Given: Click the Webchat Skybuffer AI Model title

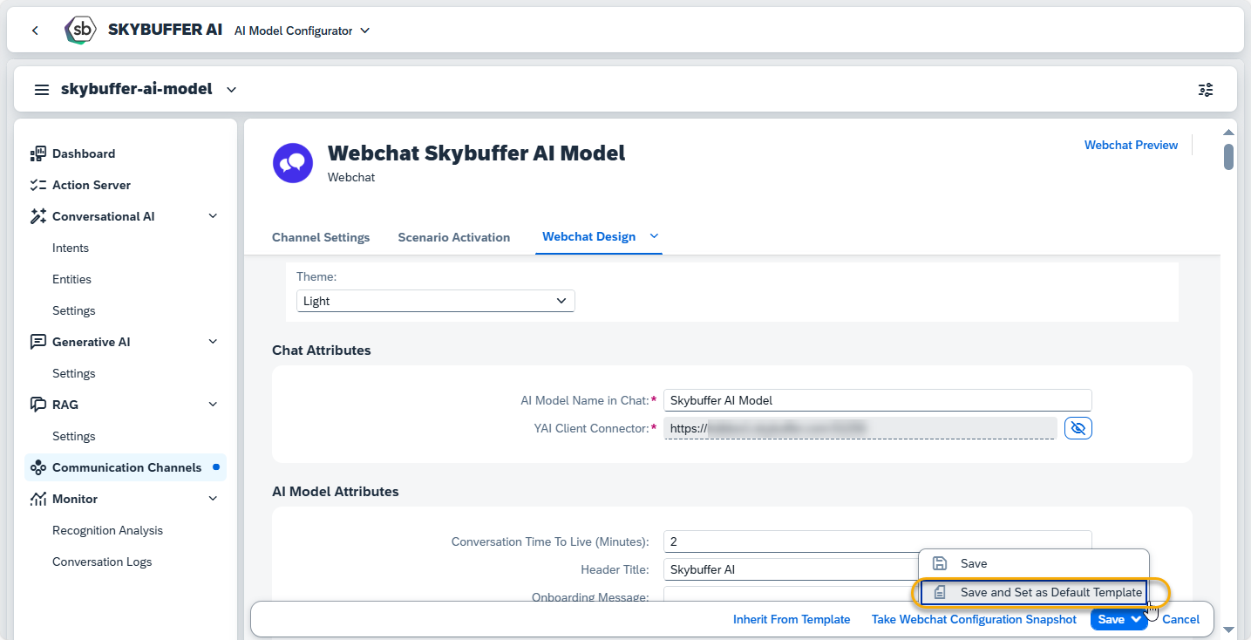Looking at the screenshot, I should [x=476, y=153].
